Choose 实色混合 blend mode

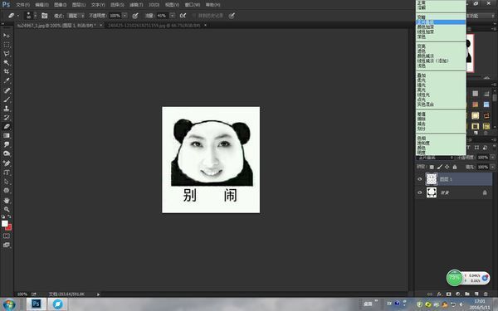point(441,104)
